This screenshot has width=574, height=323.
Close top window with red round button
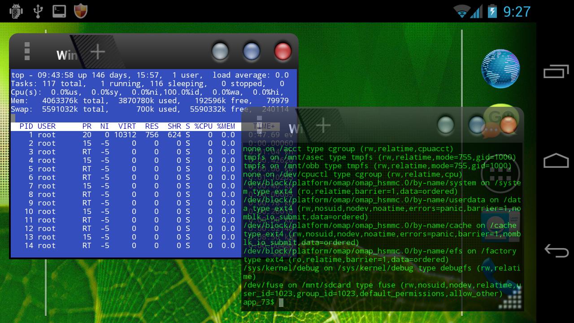coord(283,51)
